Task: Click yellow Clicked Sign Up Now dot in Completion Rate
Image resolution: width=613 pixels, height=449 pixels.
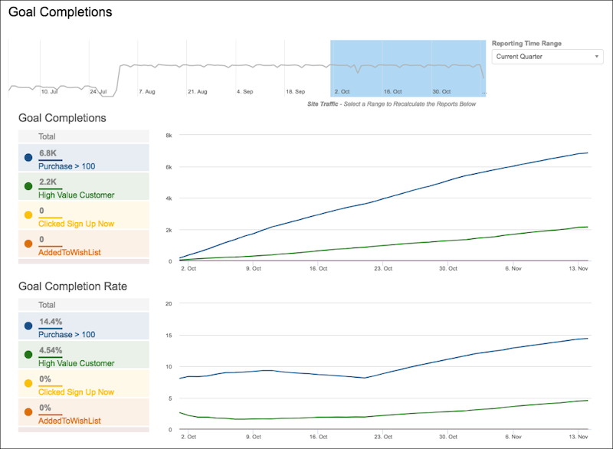Action: pos(28,384)
